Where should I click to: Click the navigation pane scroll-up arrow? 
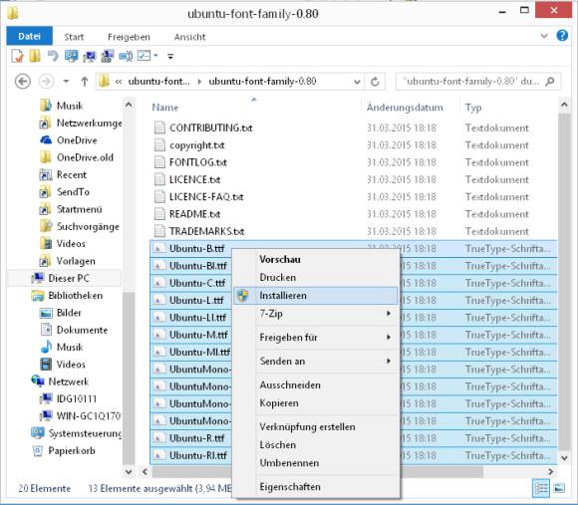click(x=129, y=105)
